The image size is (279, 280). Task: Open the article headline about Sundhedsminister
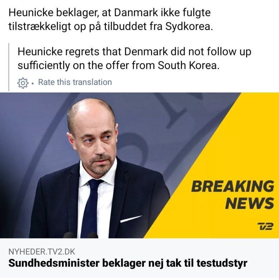[x=128, y=263]
